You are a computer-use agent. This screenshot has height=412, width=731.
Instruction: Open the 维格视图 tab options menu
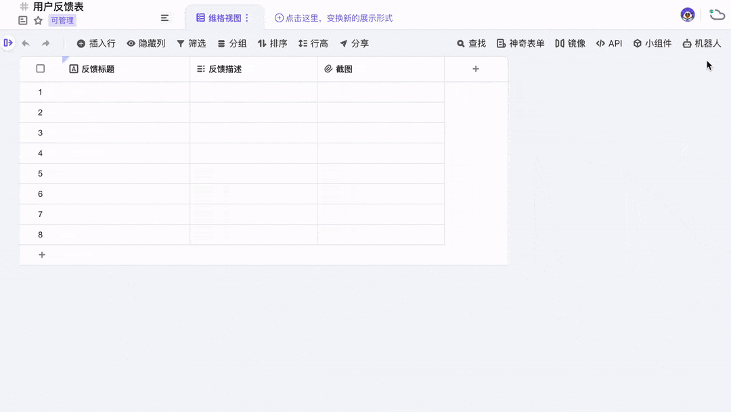tap(247, 18)
